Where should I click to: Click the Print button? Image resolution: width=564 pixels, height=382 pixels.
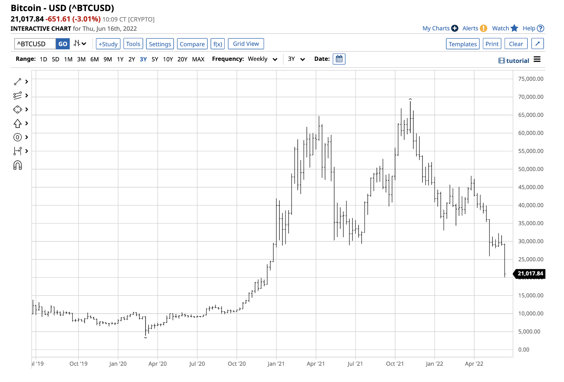point(492,44)
